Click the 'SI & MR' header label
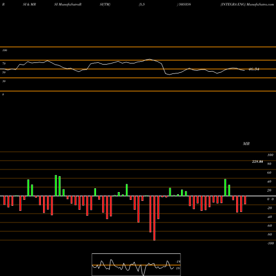 (x=29, y=4)
